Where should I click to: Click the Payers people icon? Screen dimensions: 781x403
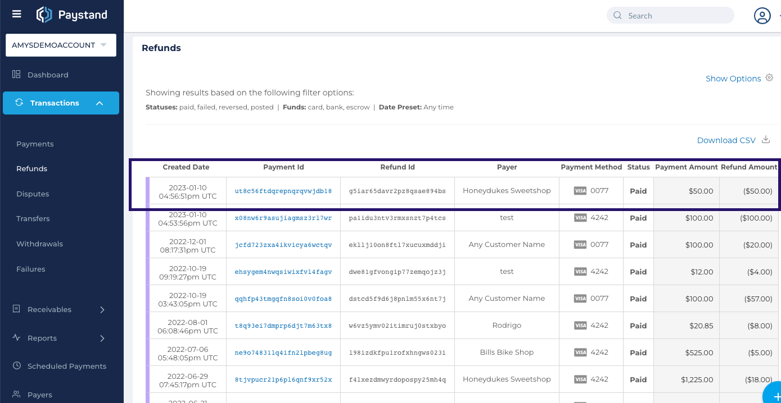[16, 395]
